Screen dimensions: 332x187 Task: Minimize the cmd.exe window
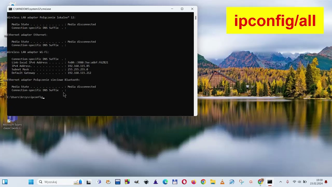click(x=172, y=9)
